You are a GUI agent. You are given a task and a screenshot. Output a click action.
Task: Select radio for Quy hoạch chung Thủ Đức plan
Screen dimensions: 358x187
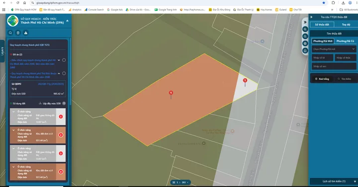[x=64, y=73]
